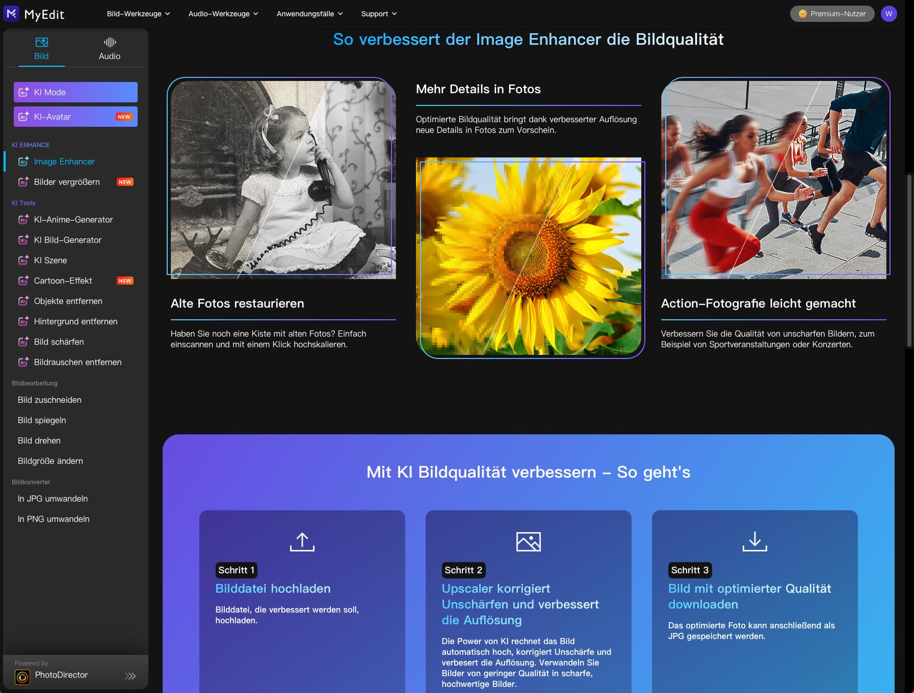Select Image Enhancer in the sidebar

click(64, 161)
